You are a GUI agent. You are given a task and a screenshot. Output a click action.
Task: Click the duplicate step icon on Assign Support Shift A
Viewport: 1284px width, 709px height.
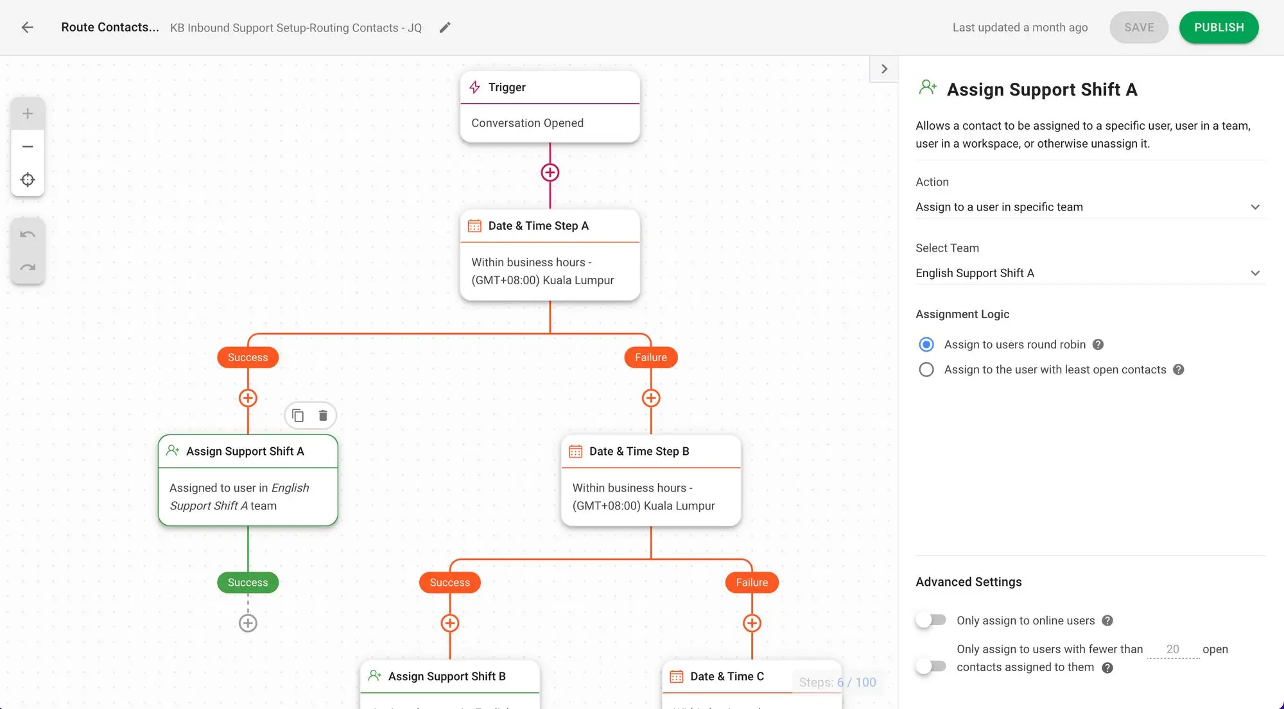coord(298,416)
